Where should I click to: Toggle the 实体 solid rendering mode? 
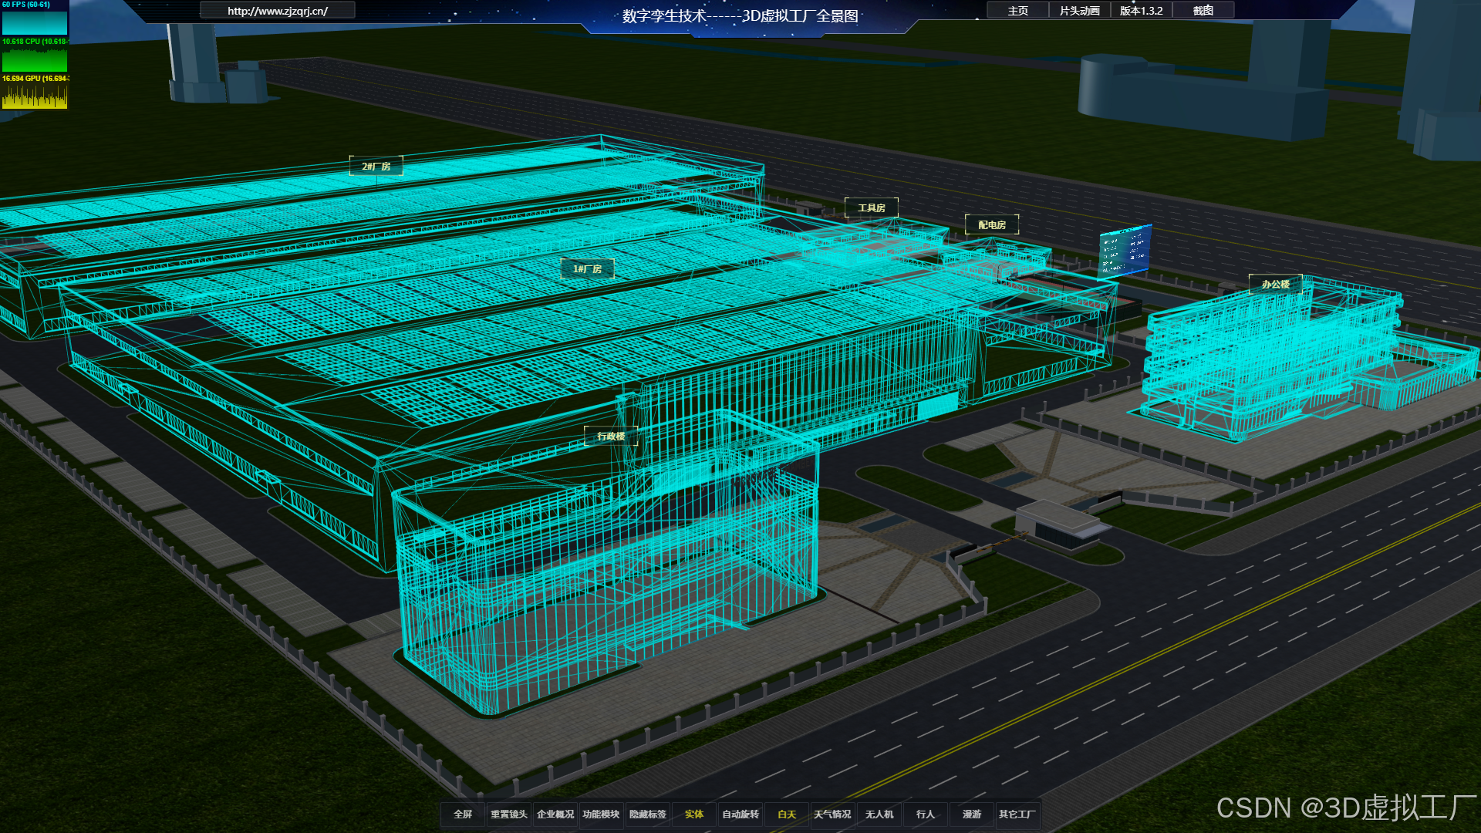693,814
